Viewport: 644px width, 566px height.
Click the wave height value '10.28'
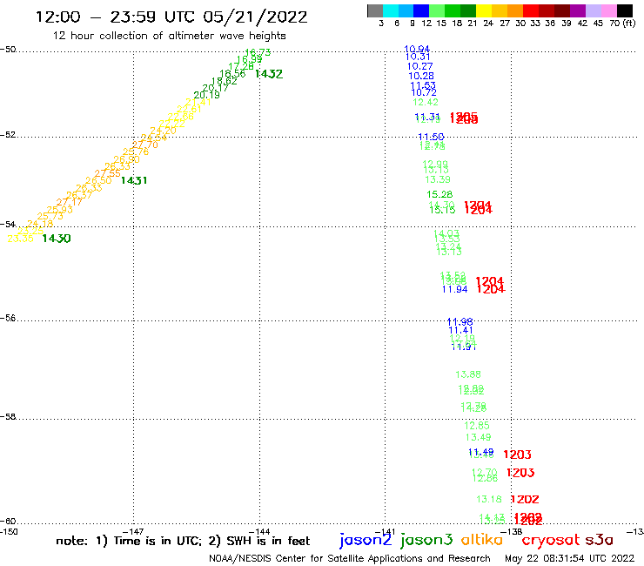coord(421,76)
